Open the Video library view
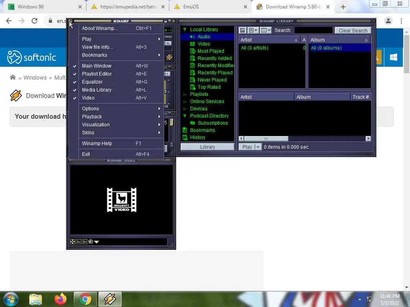This screenshot has width=410, height=307. coord(204,44)
